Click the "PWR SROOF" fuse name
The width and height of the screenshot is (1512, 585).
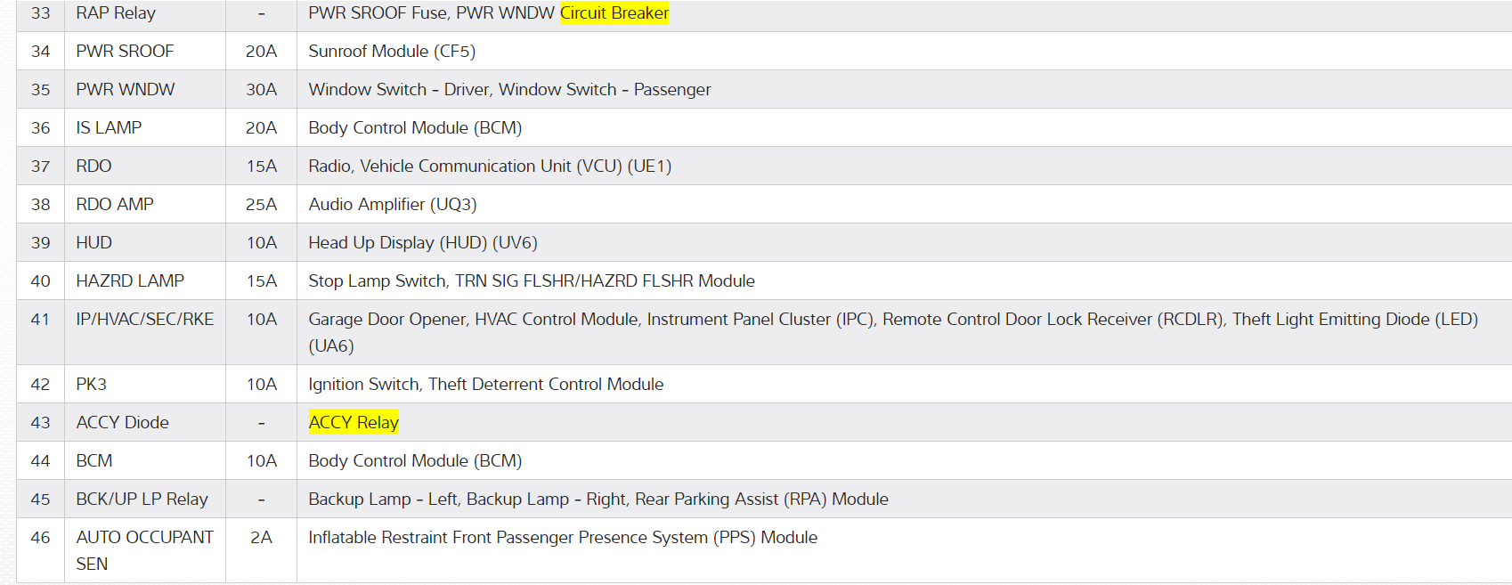(125, 52)
